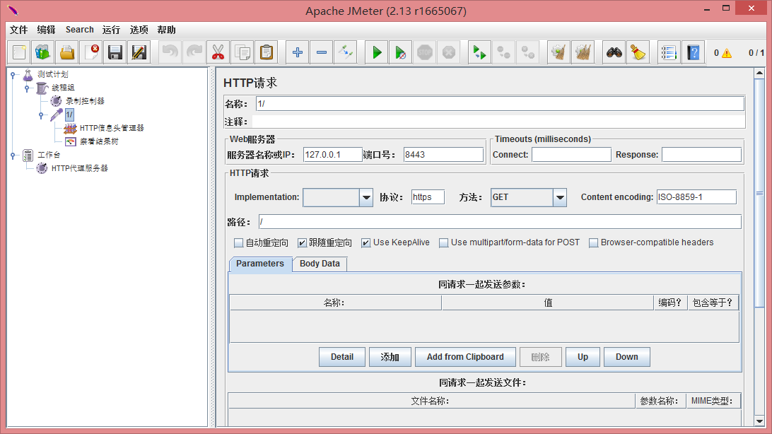Click the Clear results broom icon
This screenshot has width=772, height=434.
pos(558,52)
